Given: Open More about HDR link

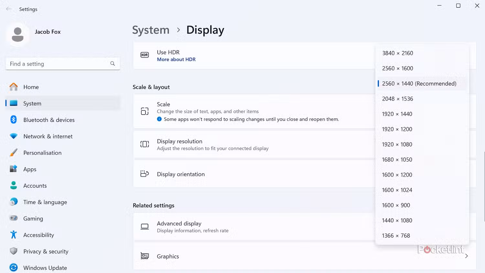Looking at the screenshot, I should 176,60.
